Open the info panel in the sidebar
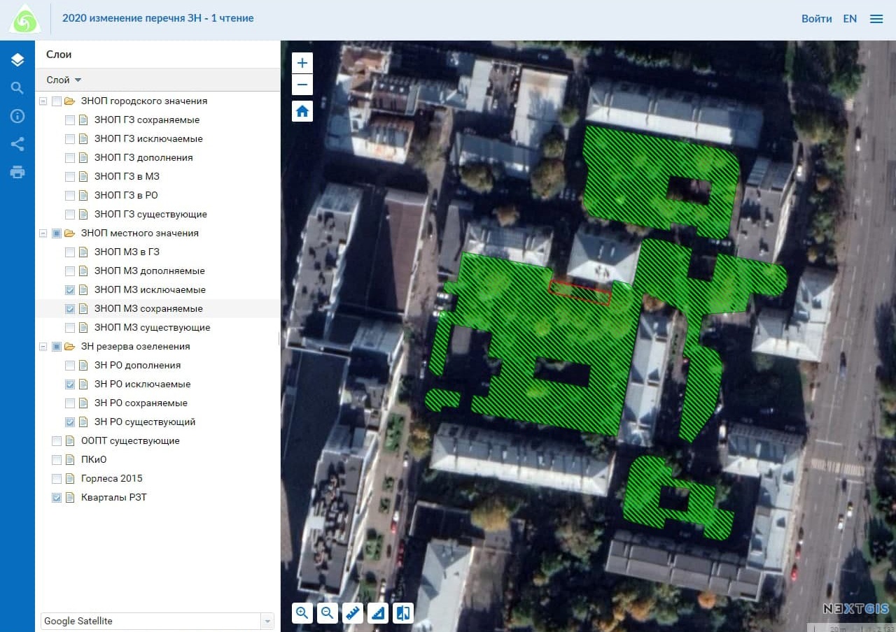896x632 pixels. coord(17,116)
